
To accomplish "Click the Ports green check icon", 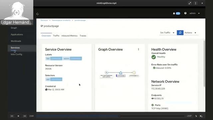I will [152, 105].
